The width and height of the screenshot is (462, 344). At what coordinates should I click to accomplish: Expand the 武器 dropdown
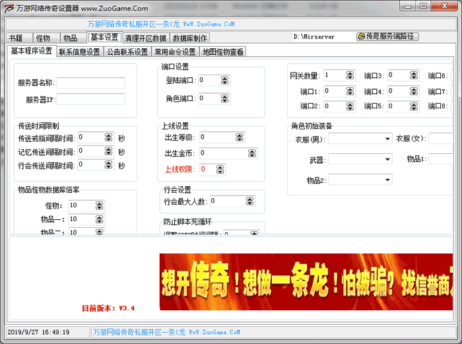[x=387, y=160]
